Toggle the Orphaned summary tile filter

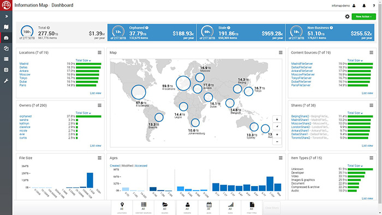click(x=152, y=32)
